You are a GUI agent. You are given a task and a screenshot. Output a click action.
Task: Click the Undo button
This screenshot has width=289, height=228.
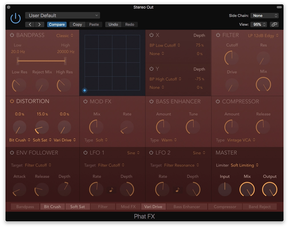click(113, 24)
